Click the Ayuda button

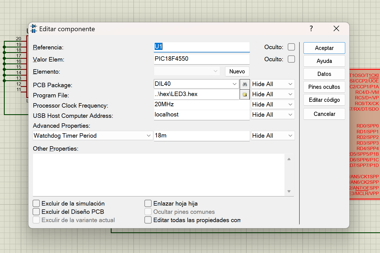(x=324, y=61)
